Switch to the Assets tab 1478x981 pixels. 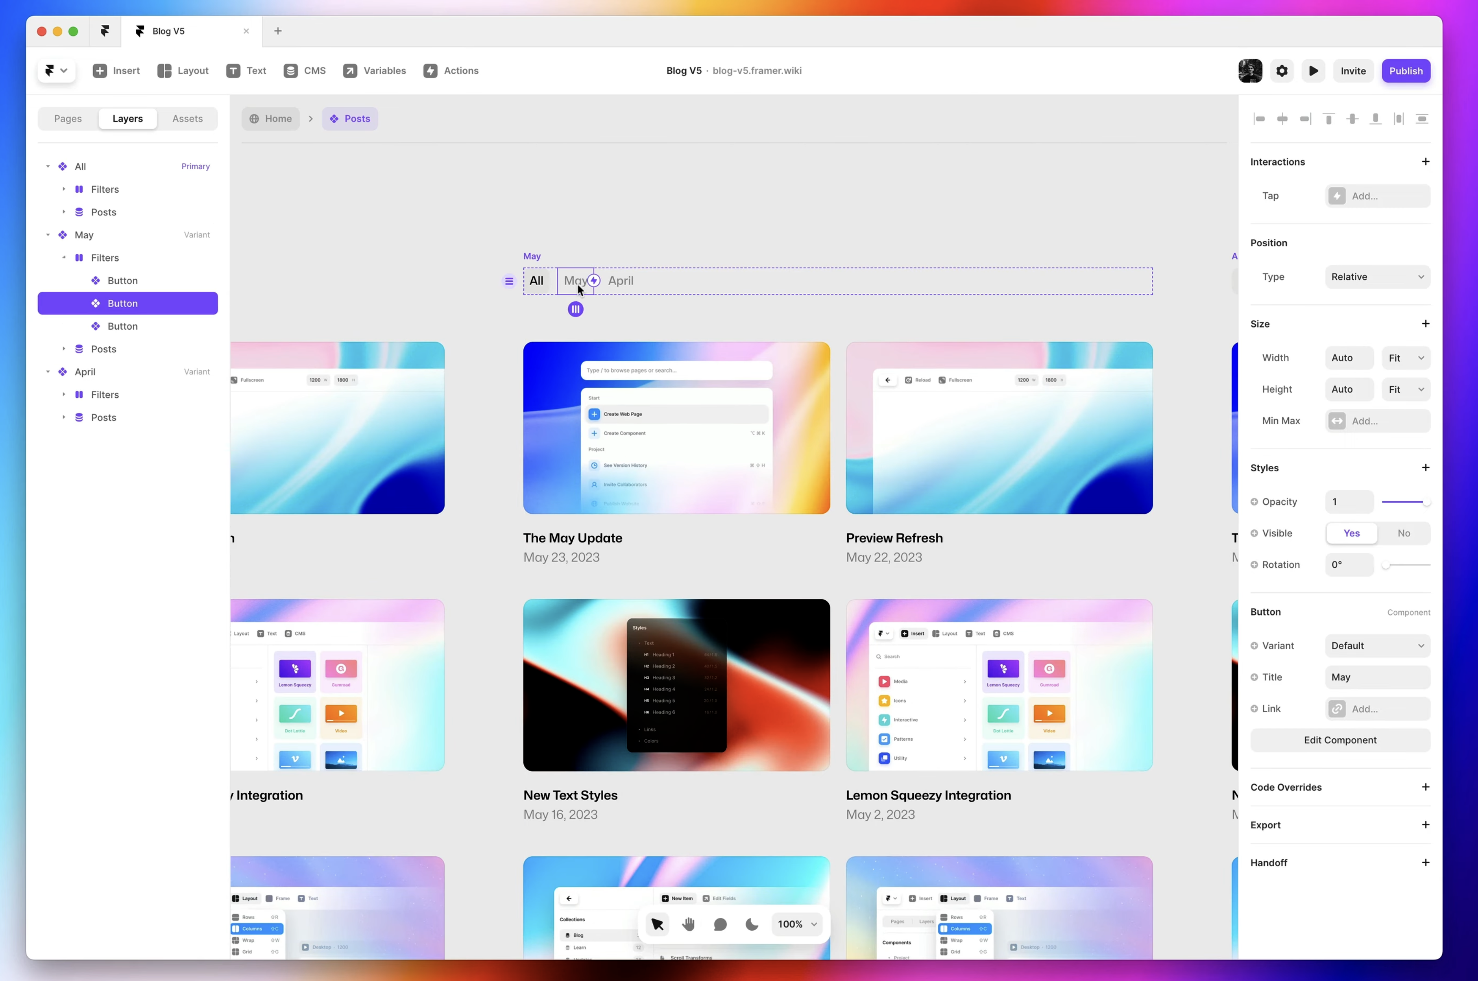click(x=187, y=119)
